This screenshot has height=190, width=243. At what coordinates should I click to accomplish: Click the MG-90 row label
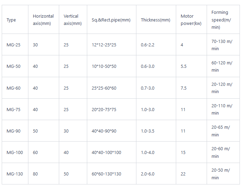pyautogui.click(x=13, y=131)
